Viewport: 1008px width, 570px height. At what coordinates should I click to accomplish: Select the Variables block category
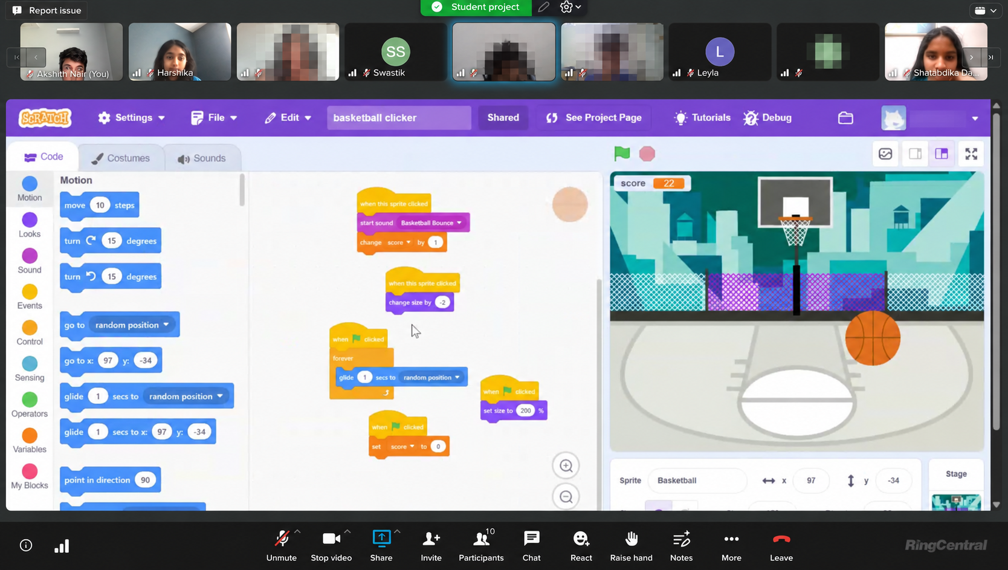[30, 441]
